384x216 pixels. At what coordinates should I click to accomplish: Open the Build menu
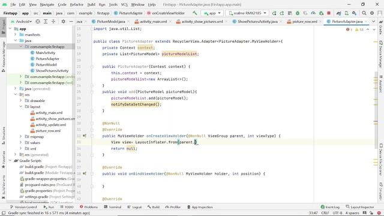[91, 4]
